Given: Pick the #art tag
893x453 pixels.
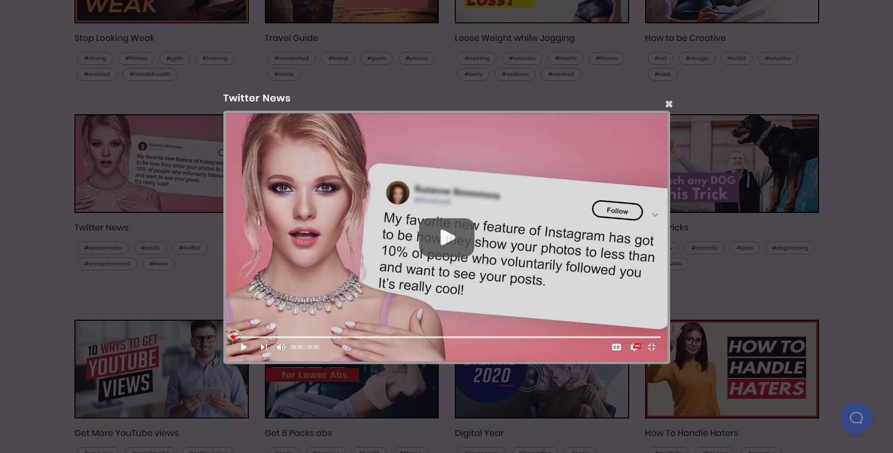Looking at the screenshot, I should 661,58.
